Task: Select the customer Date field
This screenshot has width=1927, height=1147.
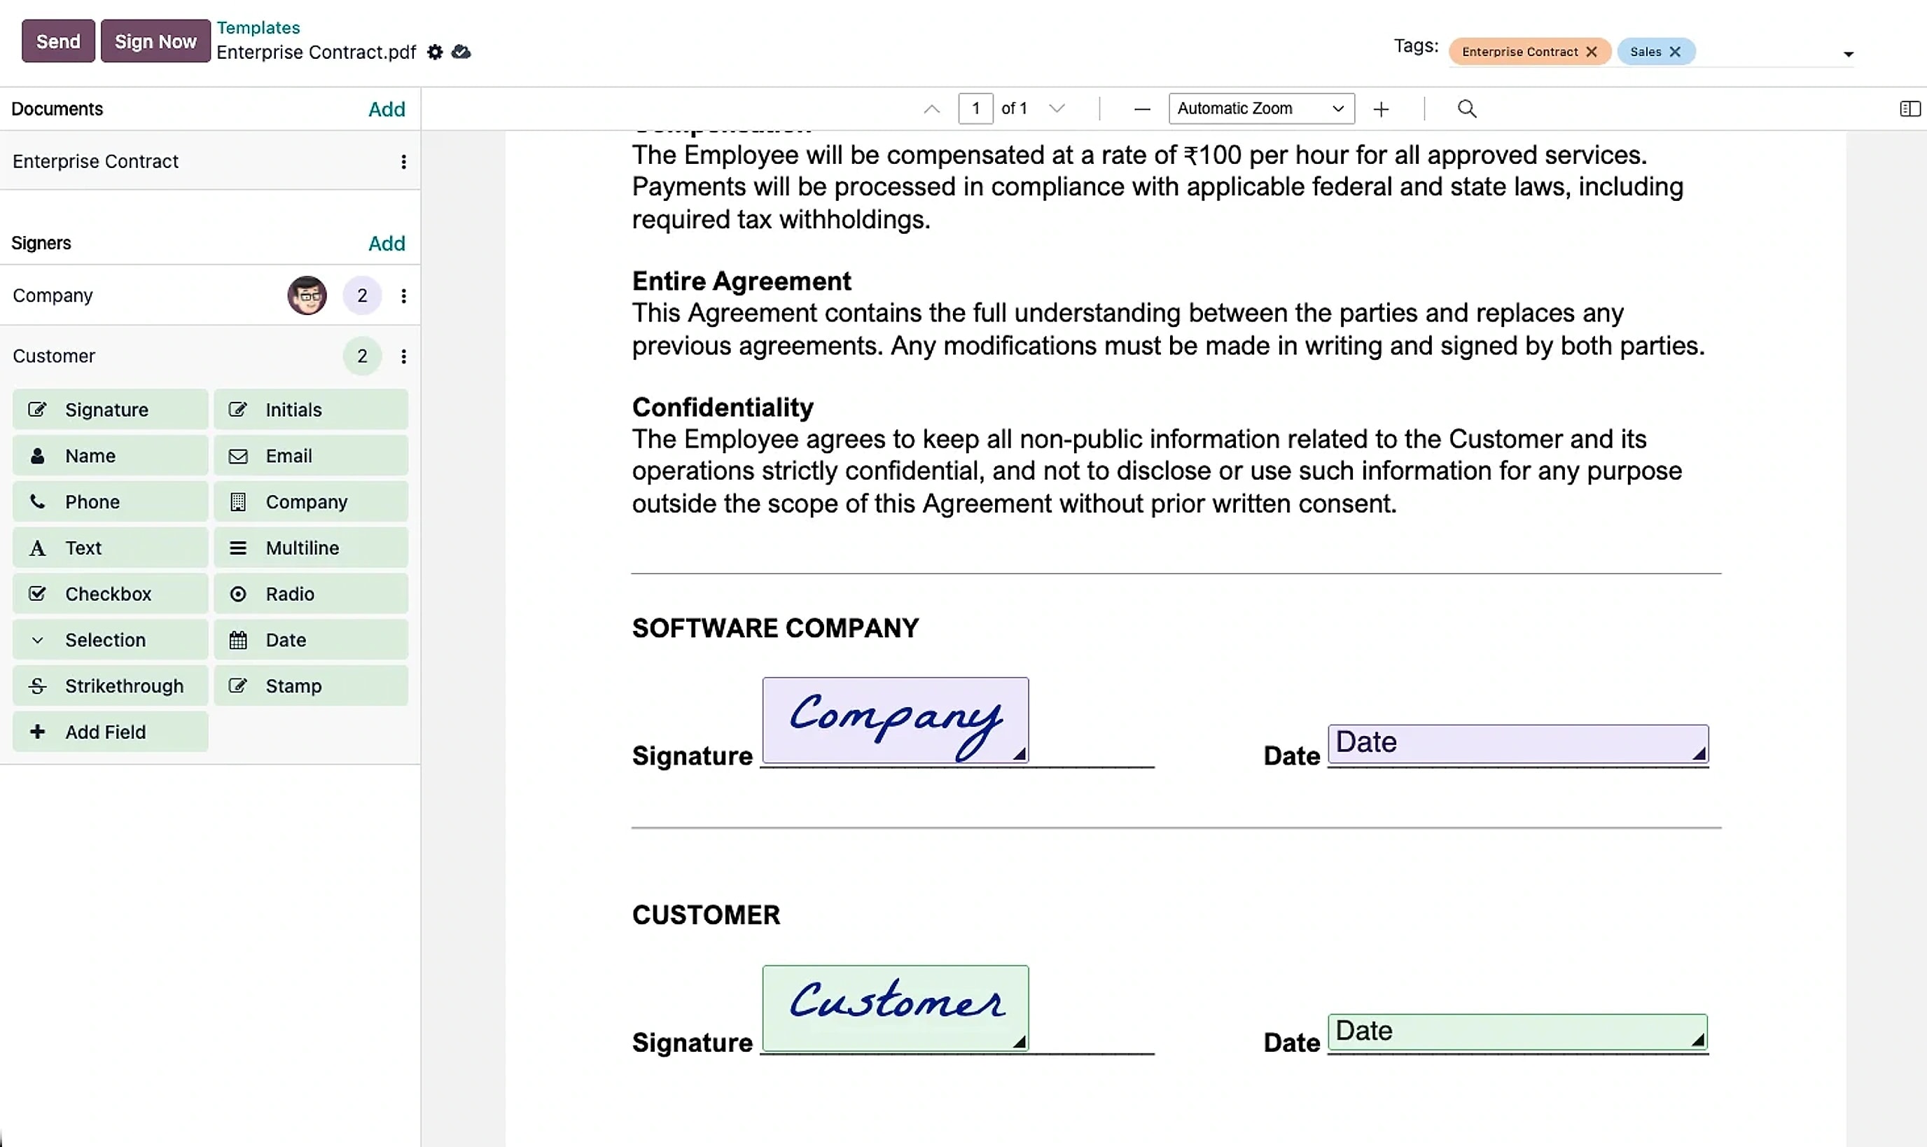Action: coord(1517,1032)
